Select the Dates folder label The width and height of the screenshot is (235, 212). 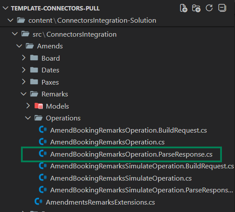pyautogui.click(x=50, y=70)
